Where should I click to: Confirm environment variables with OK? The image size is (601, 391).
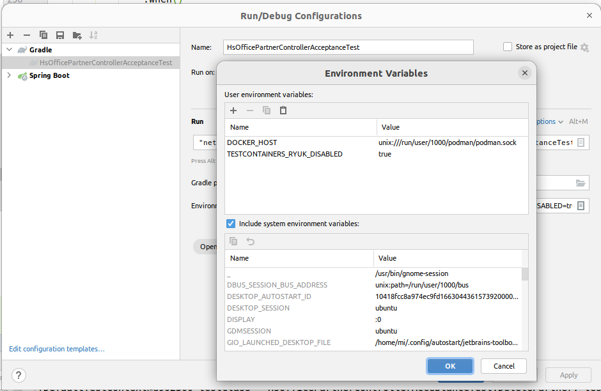pyautogui.click(x=450, y=366)
